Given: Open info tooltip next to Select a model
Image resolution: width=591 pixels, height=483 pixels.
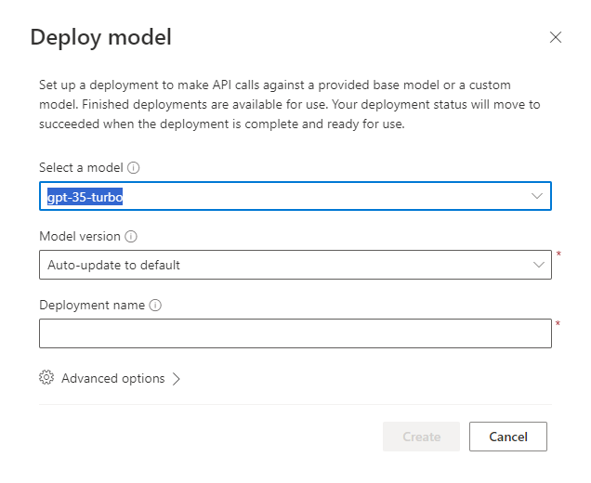Looking at the screenshot, I should (133, 167).
